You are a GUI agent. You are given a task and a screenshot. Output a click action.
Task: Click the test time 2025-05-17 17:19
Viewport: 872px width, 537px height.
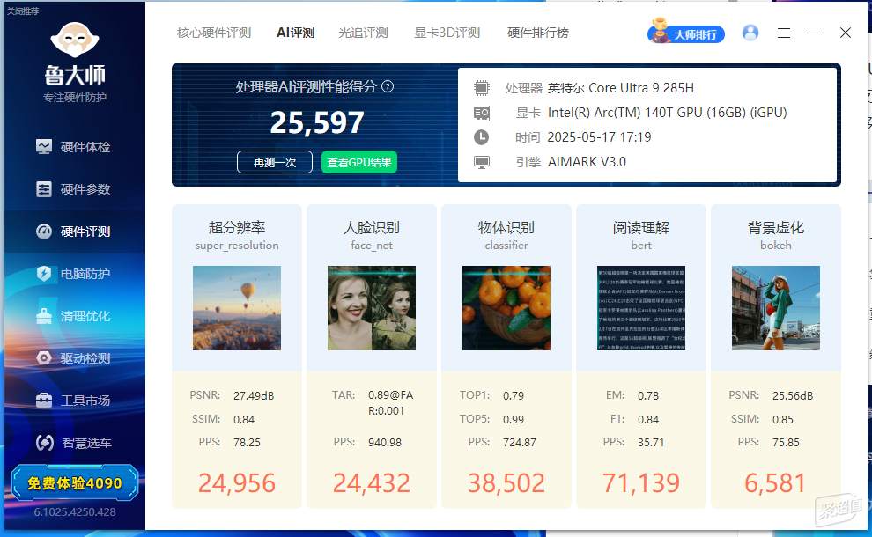(600, 137)
